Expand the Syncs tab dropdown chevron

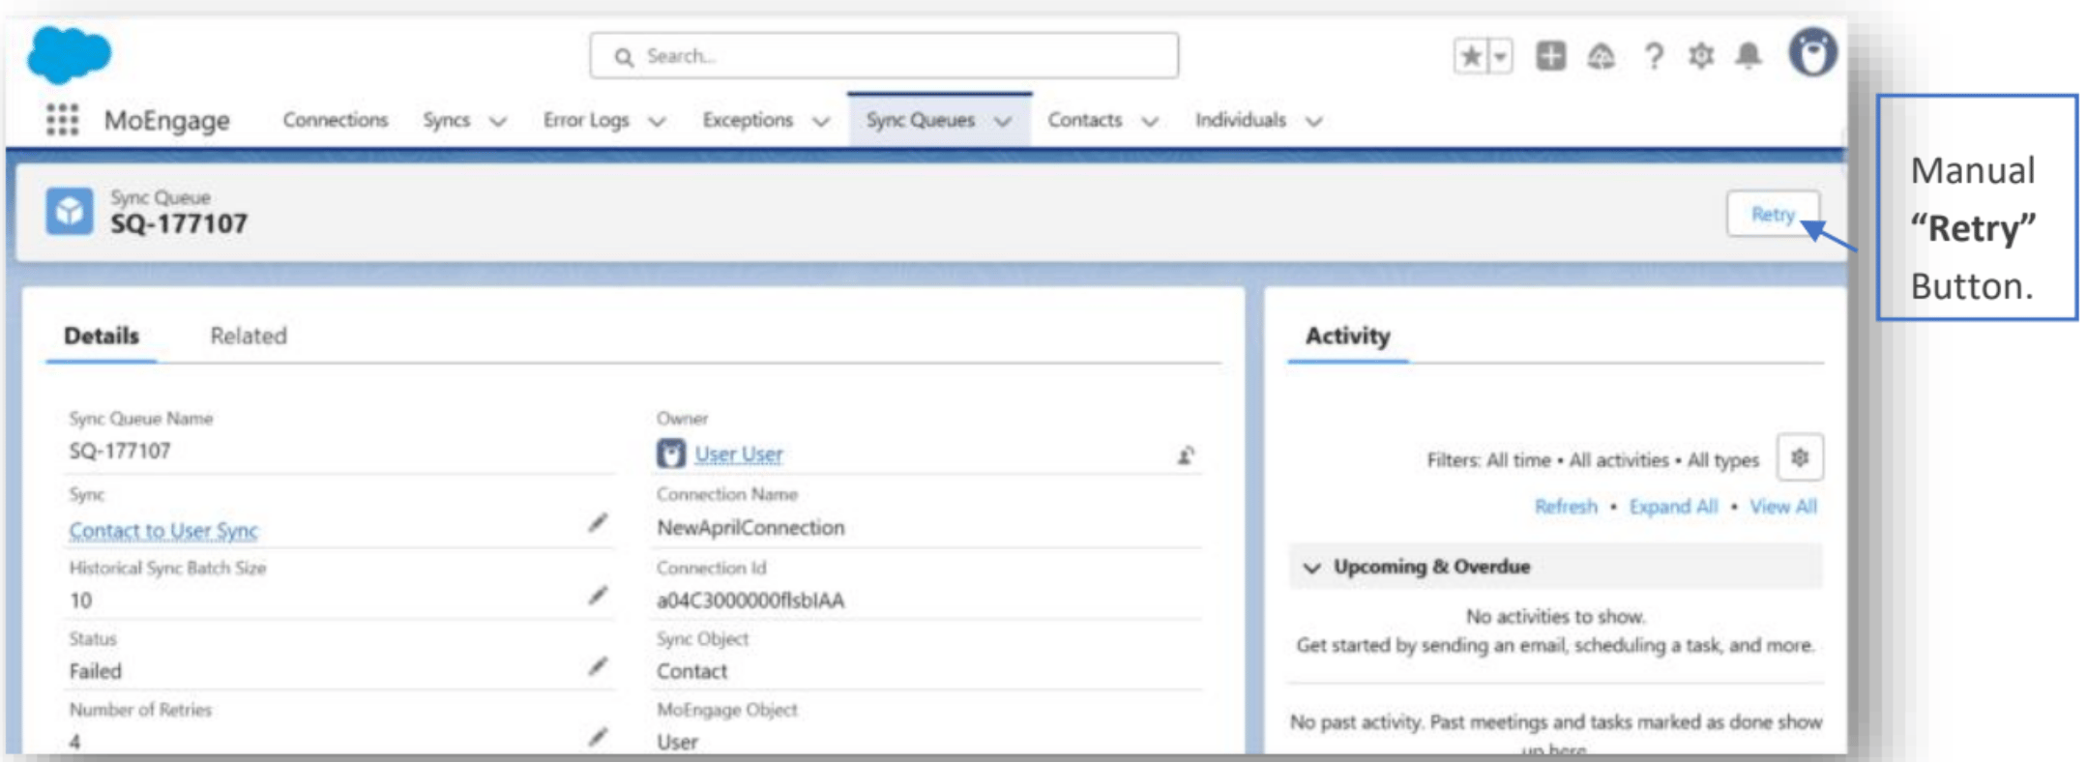tap(498, 122)
